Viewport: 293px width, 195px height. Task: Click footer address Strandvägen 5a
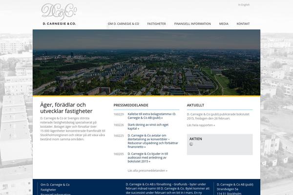(228, 189)
